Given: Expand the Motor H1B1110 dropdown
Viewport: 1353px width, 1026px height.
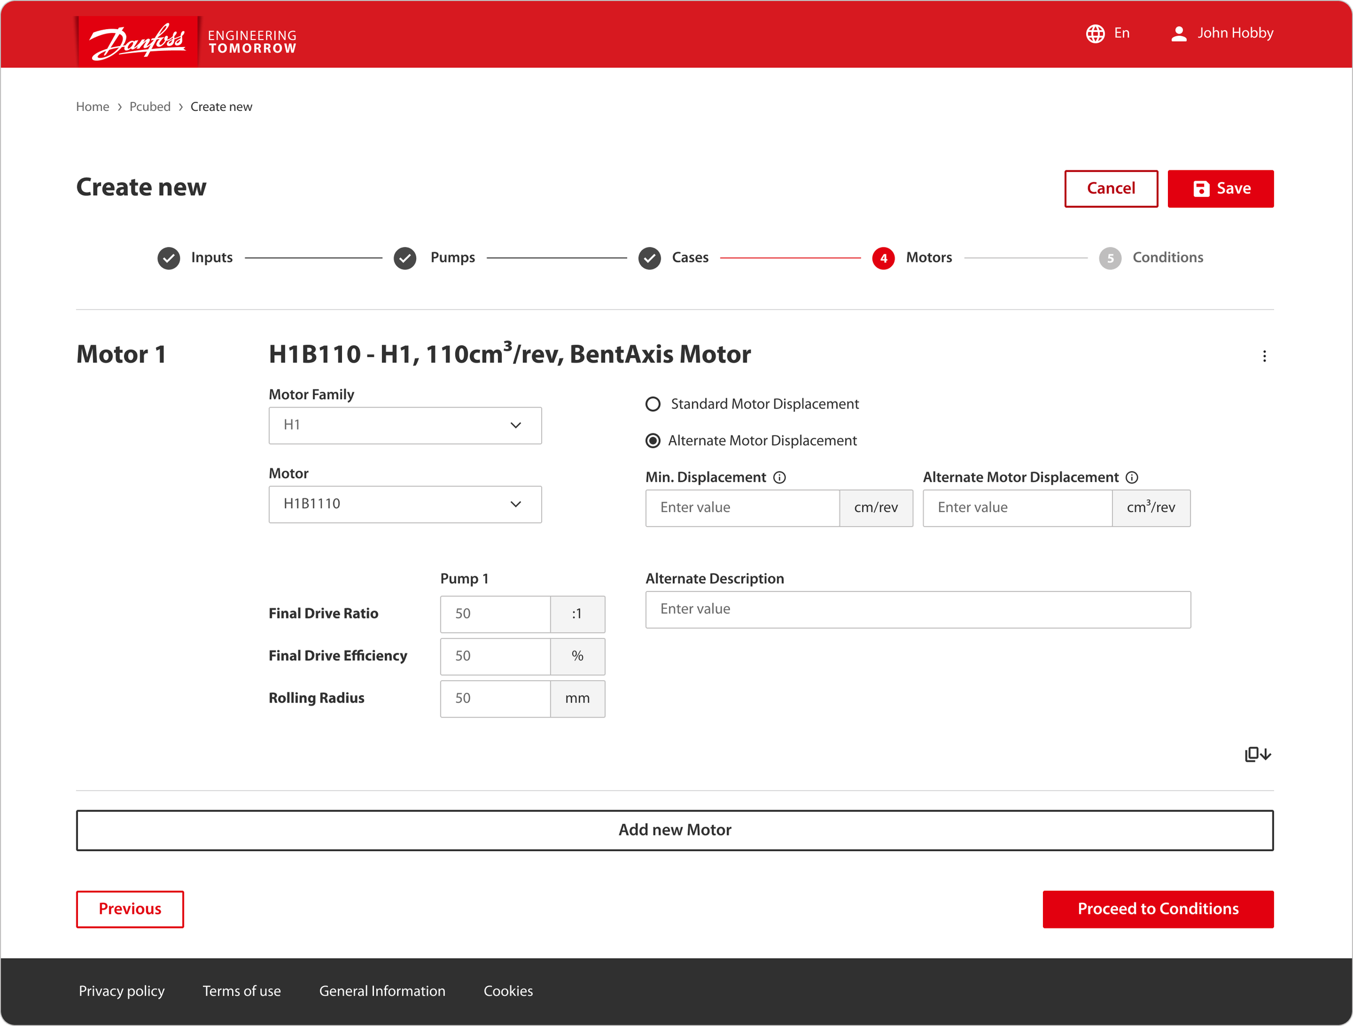Looking at the screenshot, I should pos(405,504).
